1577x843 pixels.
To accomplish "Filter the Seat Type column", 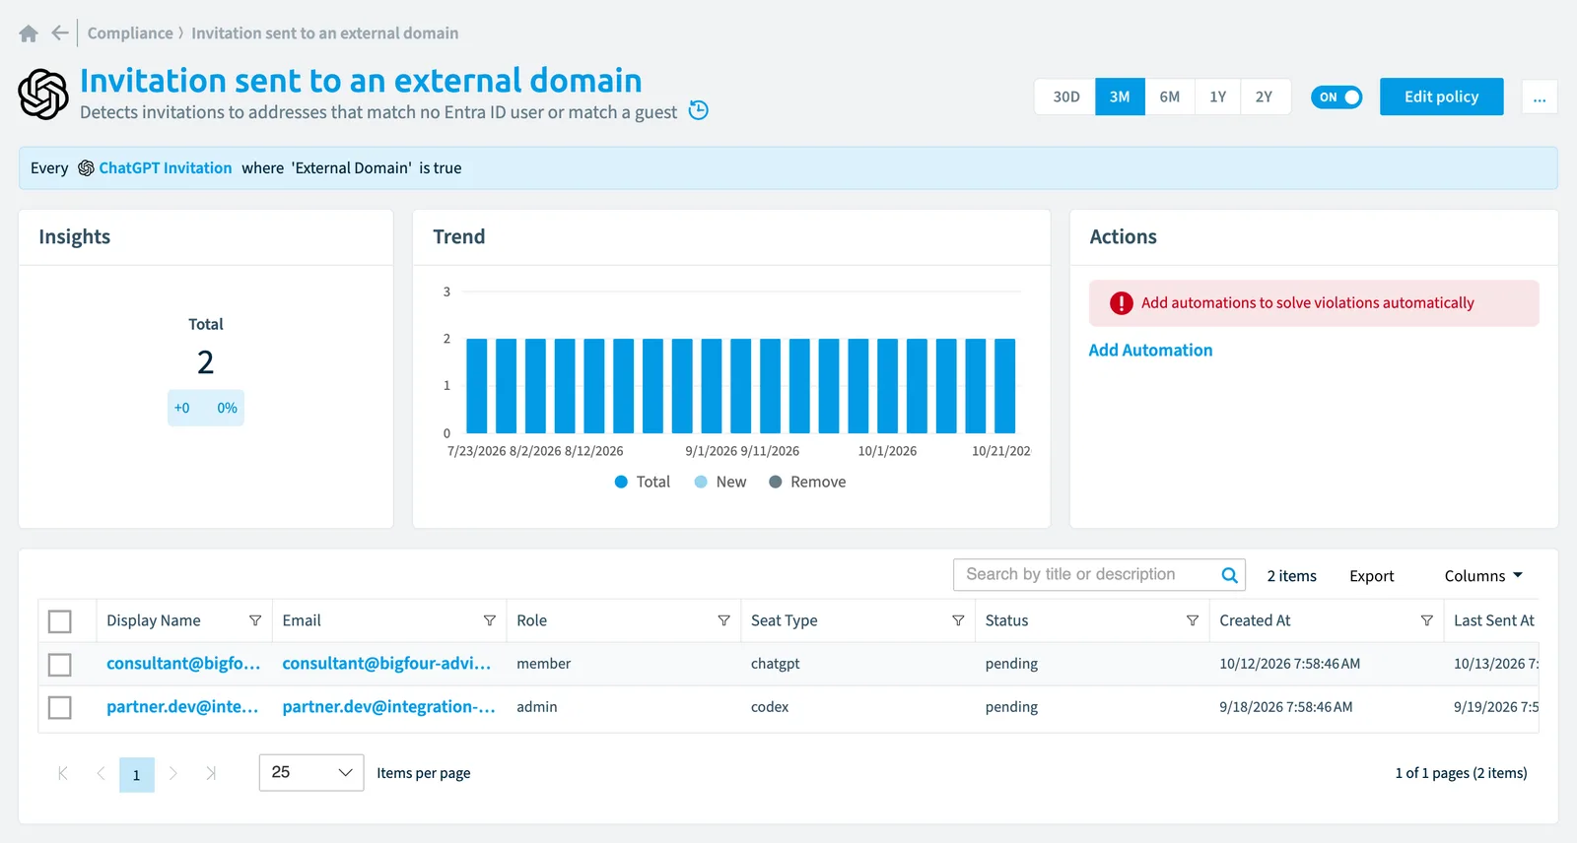I will [958, 620].
